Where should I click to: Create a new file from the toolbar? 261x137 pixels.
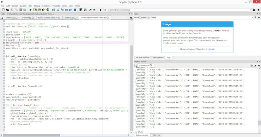click(4, 10)
